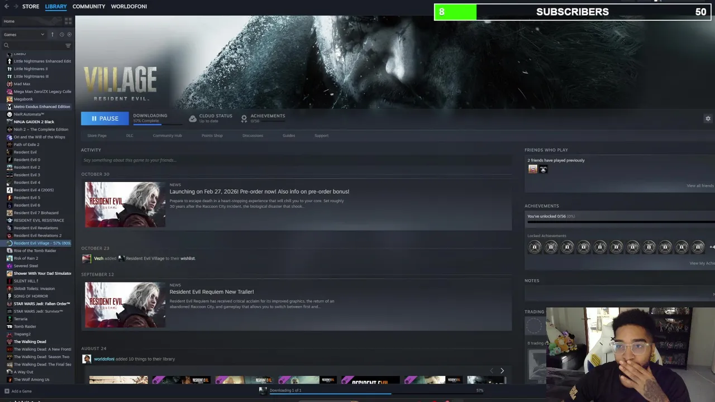Click the October 30 Requiem news thumbnail
Image resolution: width=715 pixels, height=402 pixels.
coord(125,204)
